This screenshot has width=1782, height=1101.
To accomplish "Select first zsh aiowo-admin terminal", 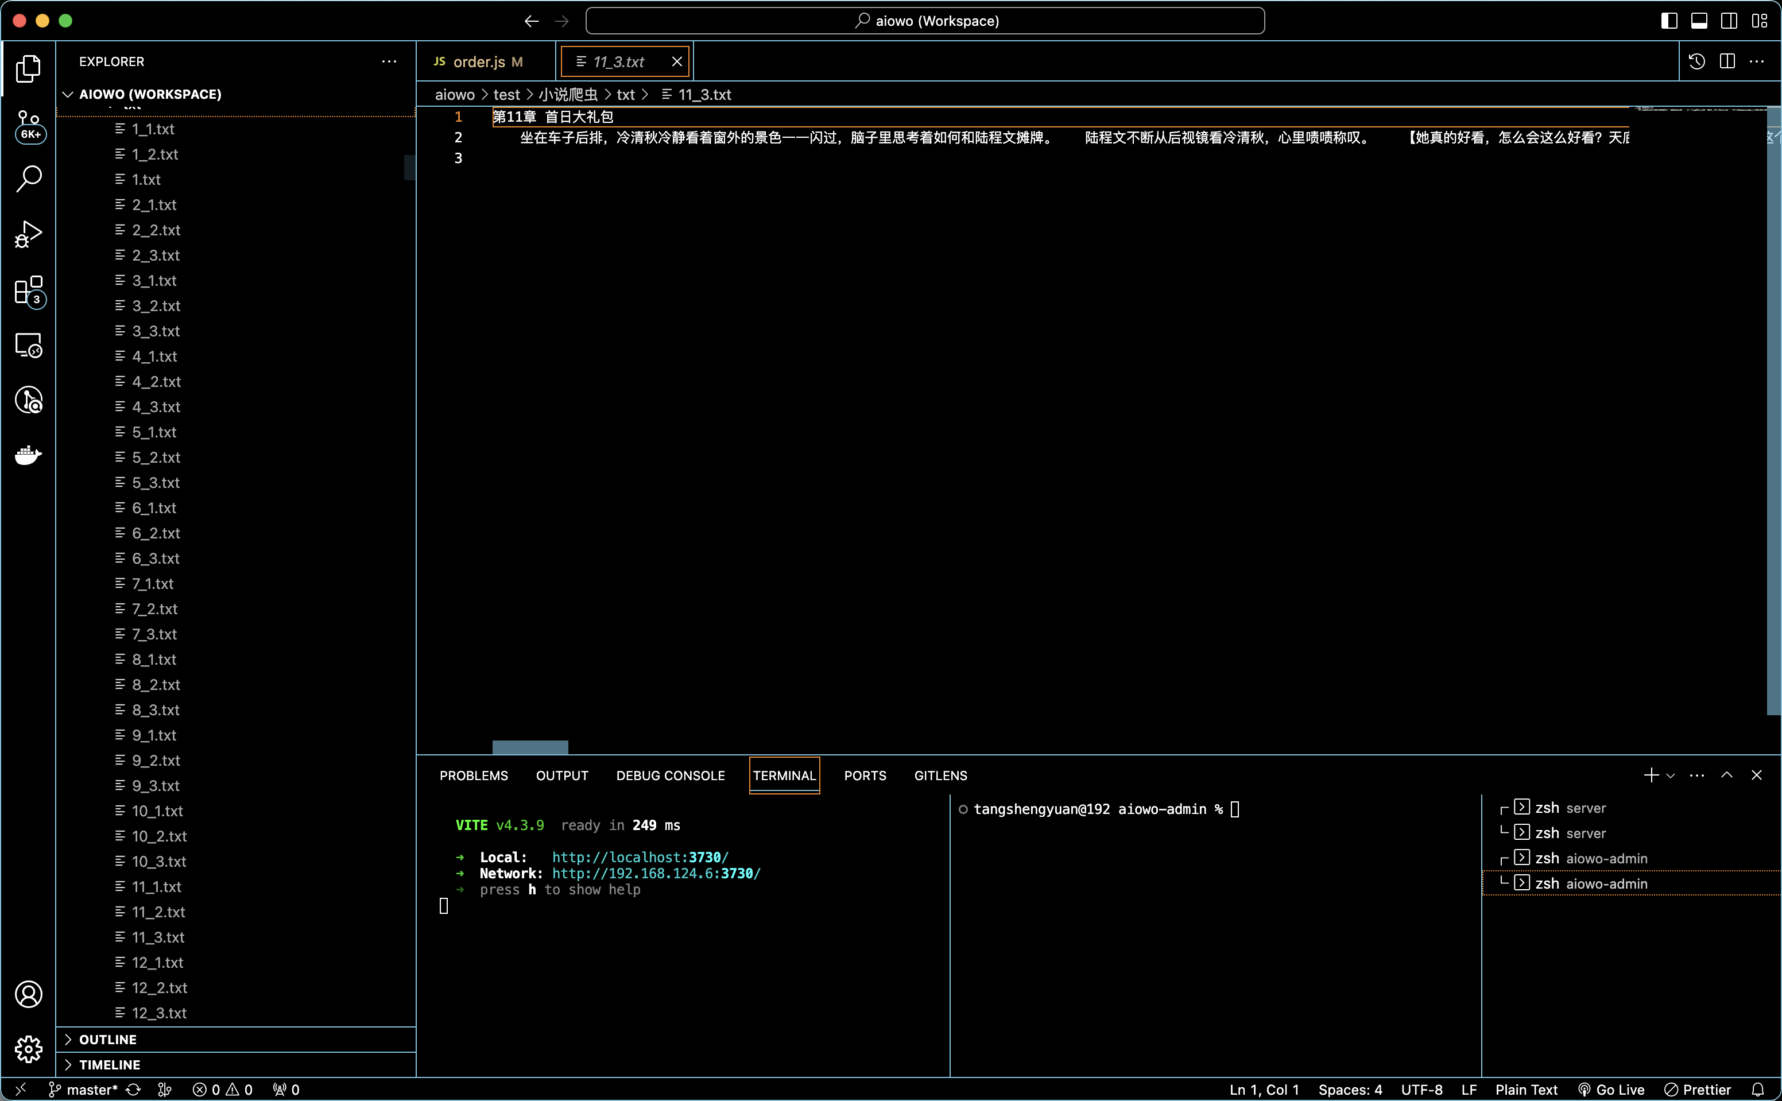I will coord(1631,858).
